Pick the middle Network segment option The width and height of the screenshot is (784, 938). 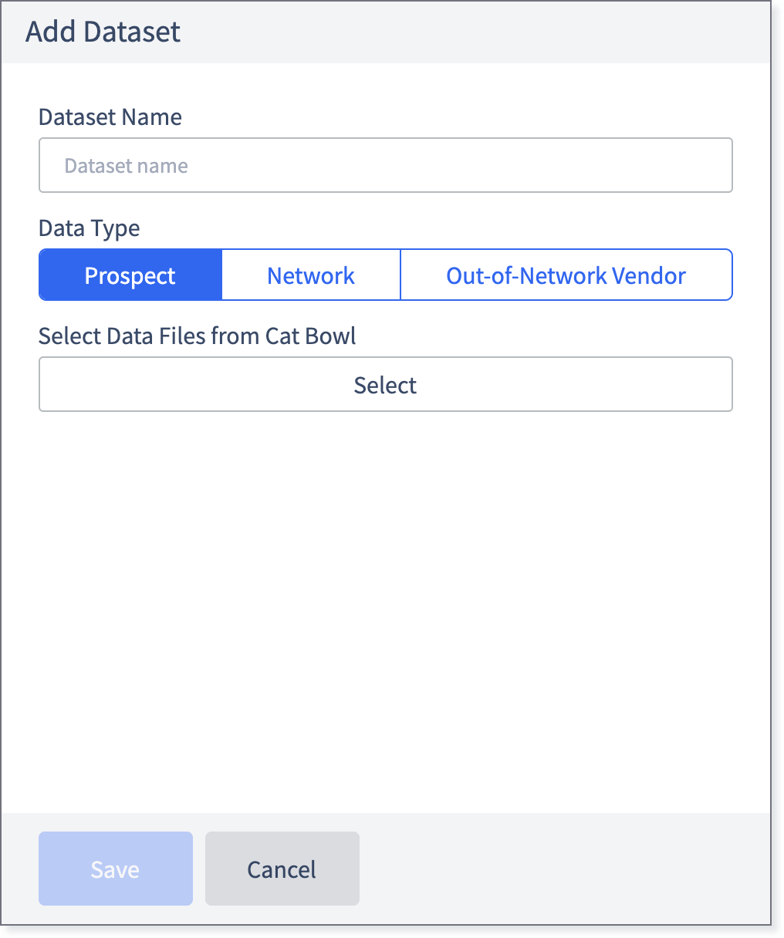(311, 275)
